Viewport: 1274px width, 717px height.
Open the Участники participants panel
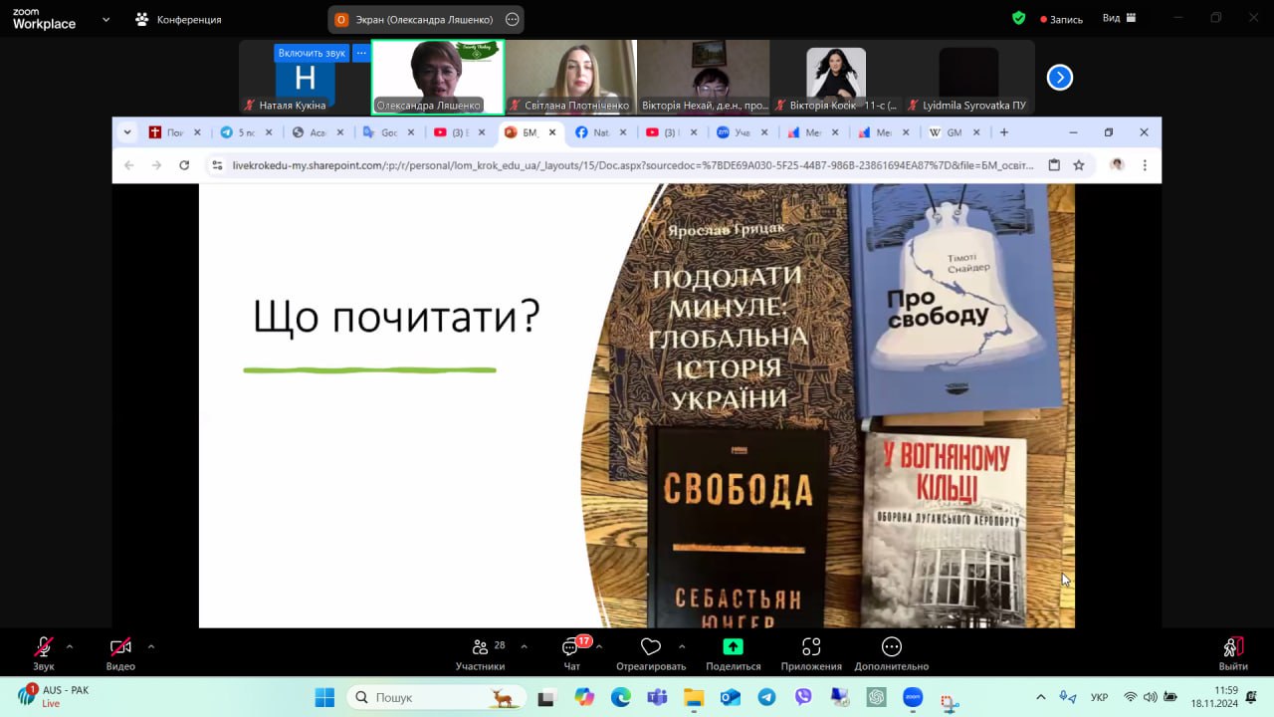pos(481,653)
